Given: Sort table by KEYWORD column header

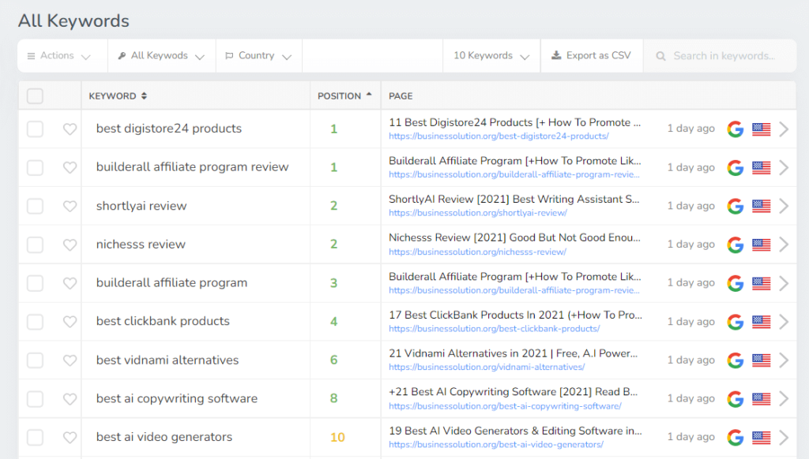Looking at the screenshot, I should point(118,96).
